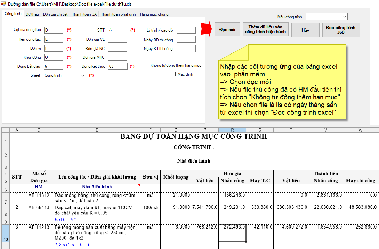
Task: Click the Khối lượng column input field
Action: (x=54, y=58)
